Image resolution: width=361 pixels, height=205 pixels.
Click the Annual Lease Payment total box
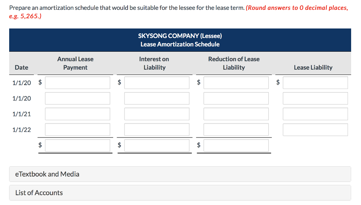[77, 145]
